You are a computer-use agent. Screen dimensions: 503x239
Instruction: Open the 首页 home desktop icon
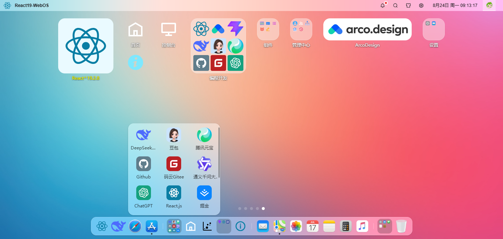click(136, 29)
